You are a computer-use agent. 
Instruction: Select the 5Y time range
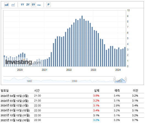pos(34,5)
